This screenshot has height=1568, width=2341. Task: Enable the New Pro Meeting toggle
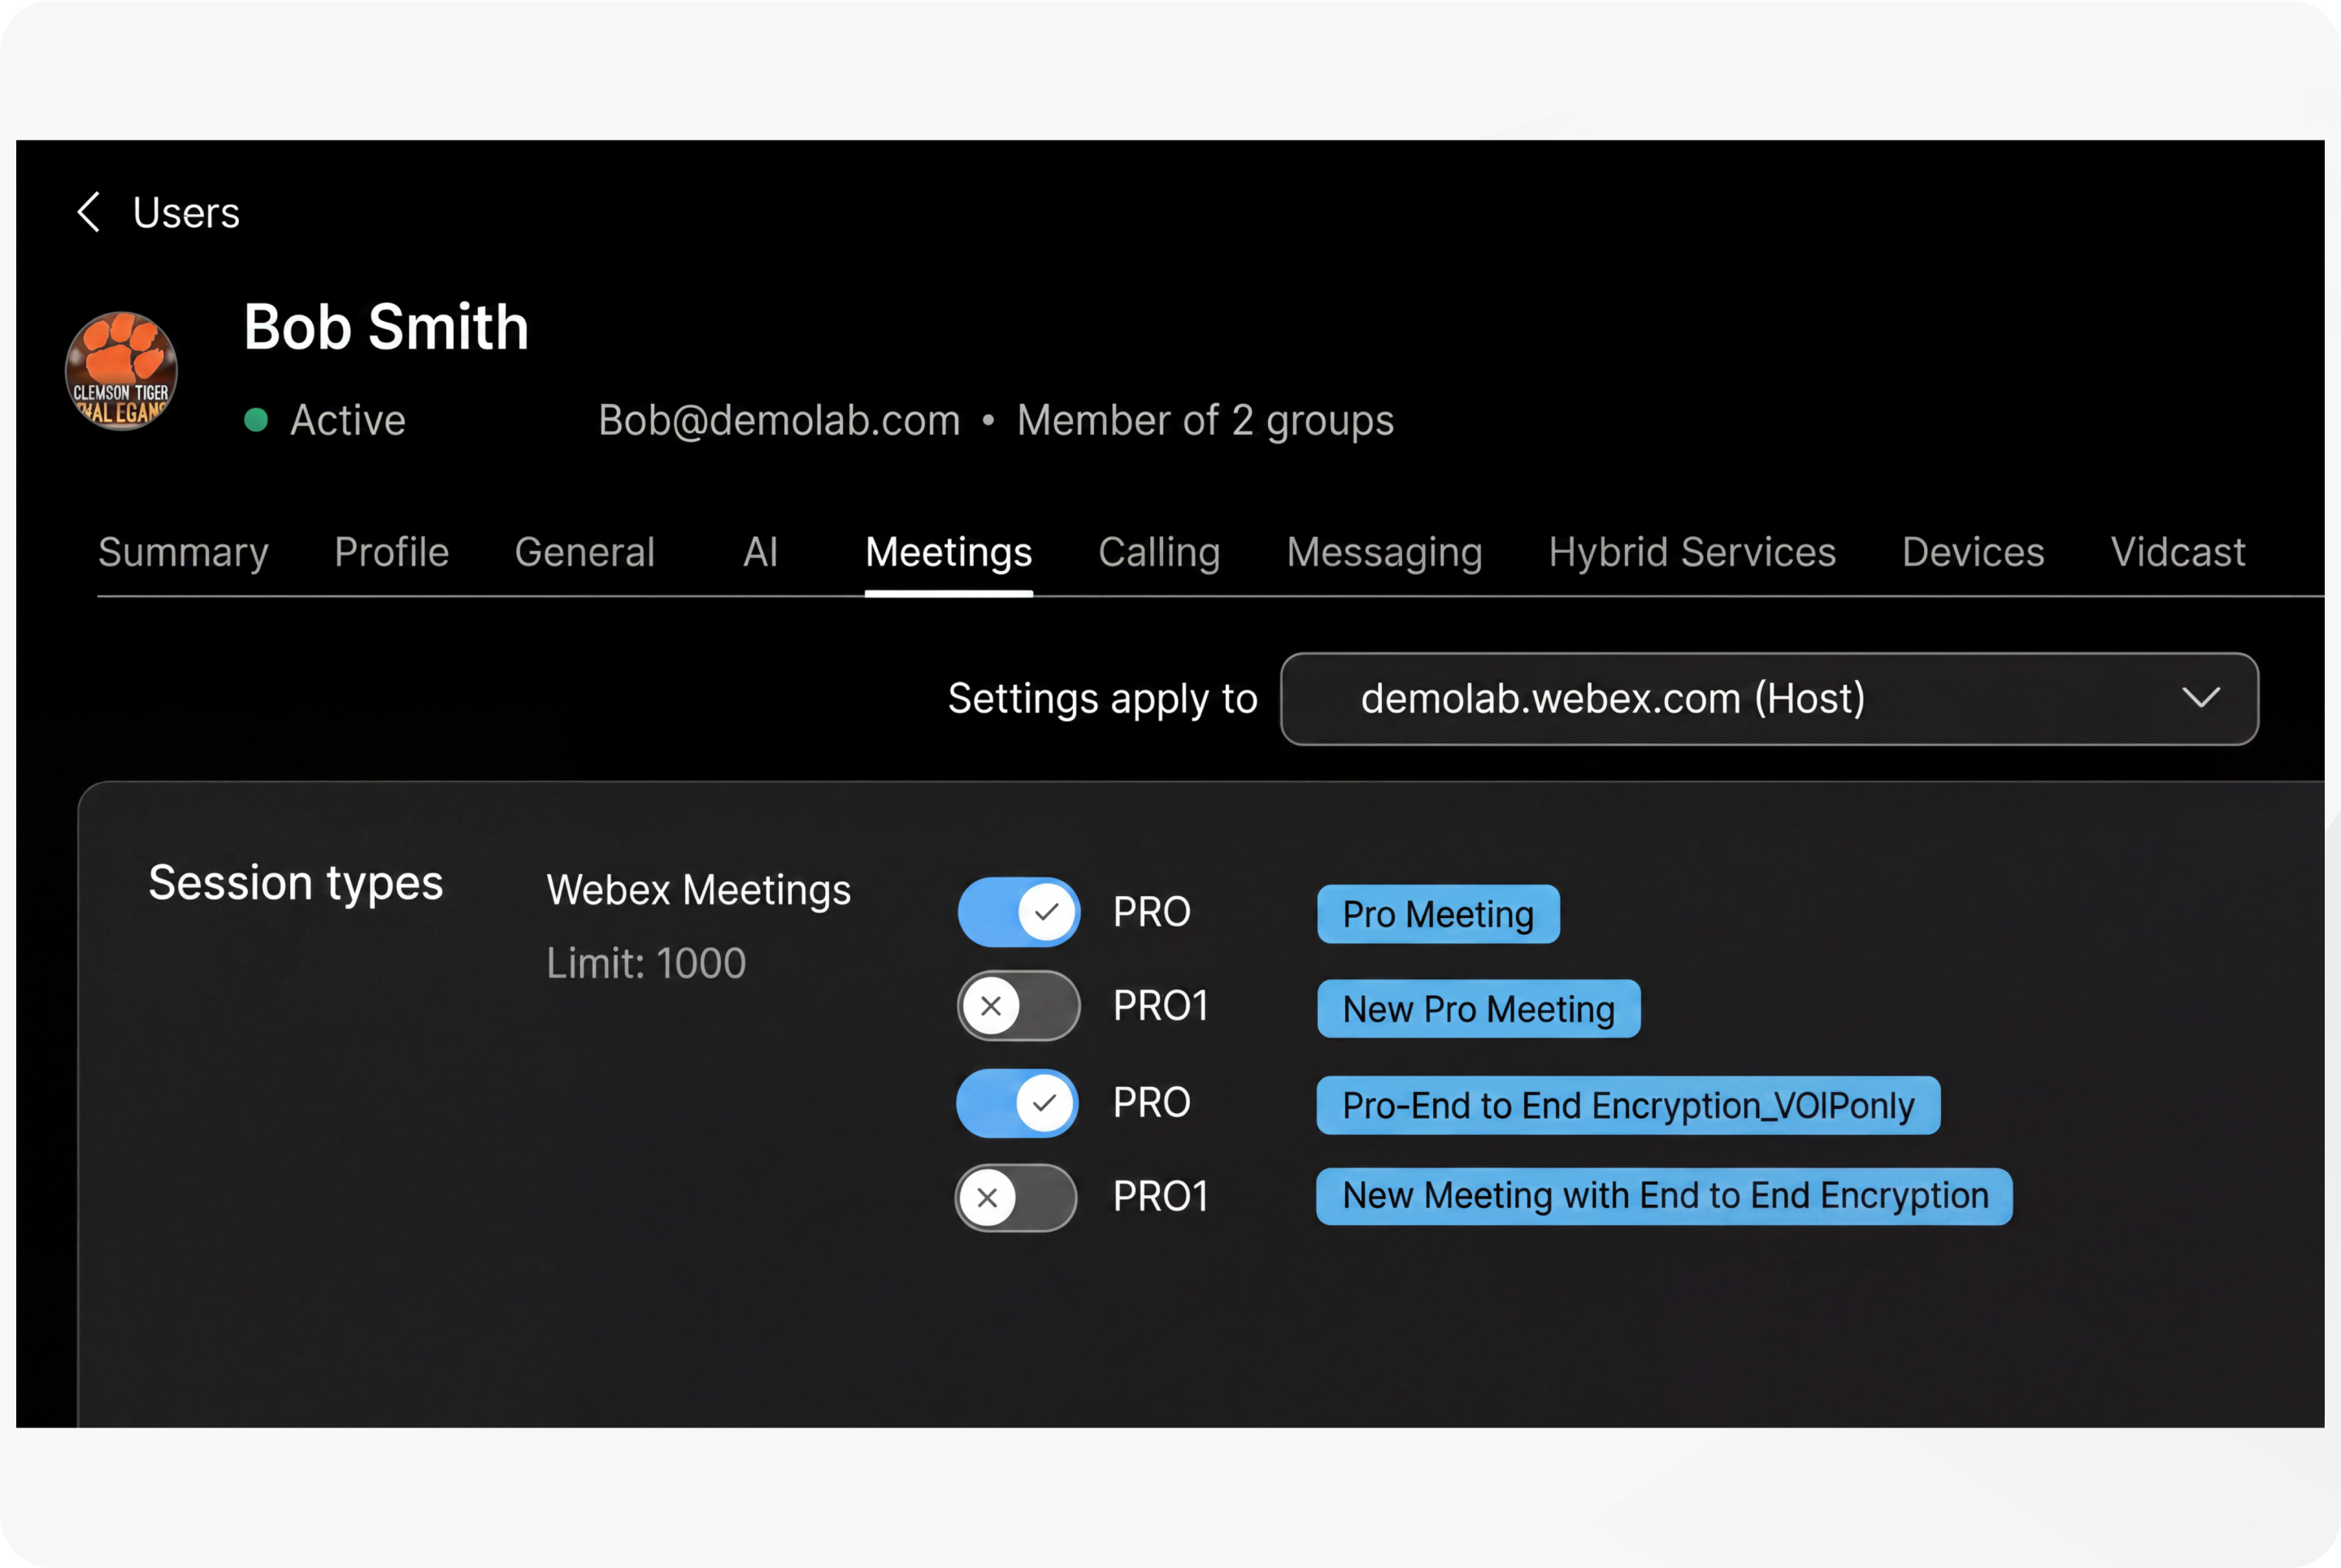[x=1018, y=1006]
